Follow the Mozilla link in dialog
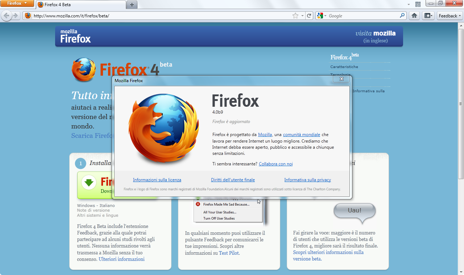464x275 pixels. pos(265,135)
